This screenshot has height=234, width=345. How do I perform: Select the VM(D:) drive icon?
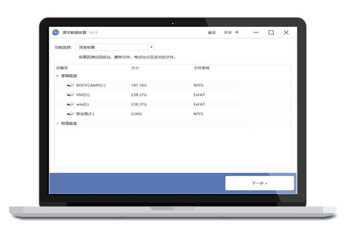pos(71,95)
